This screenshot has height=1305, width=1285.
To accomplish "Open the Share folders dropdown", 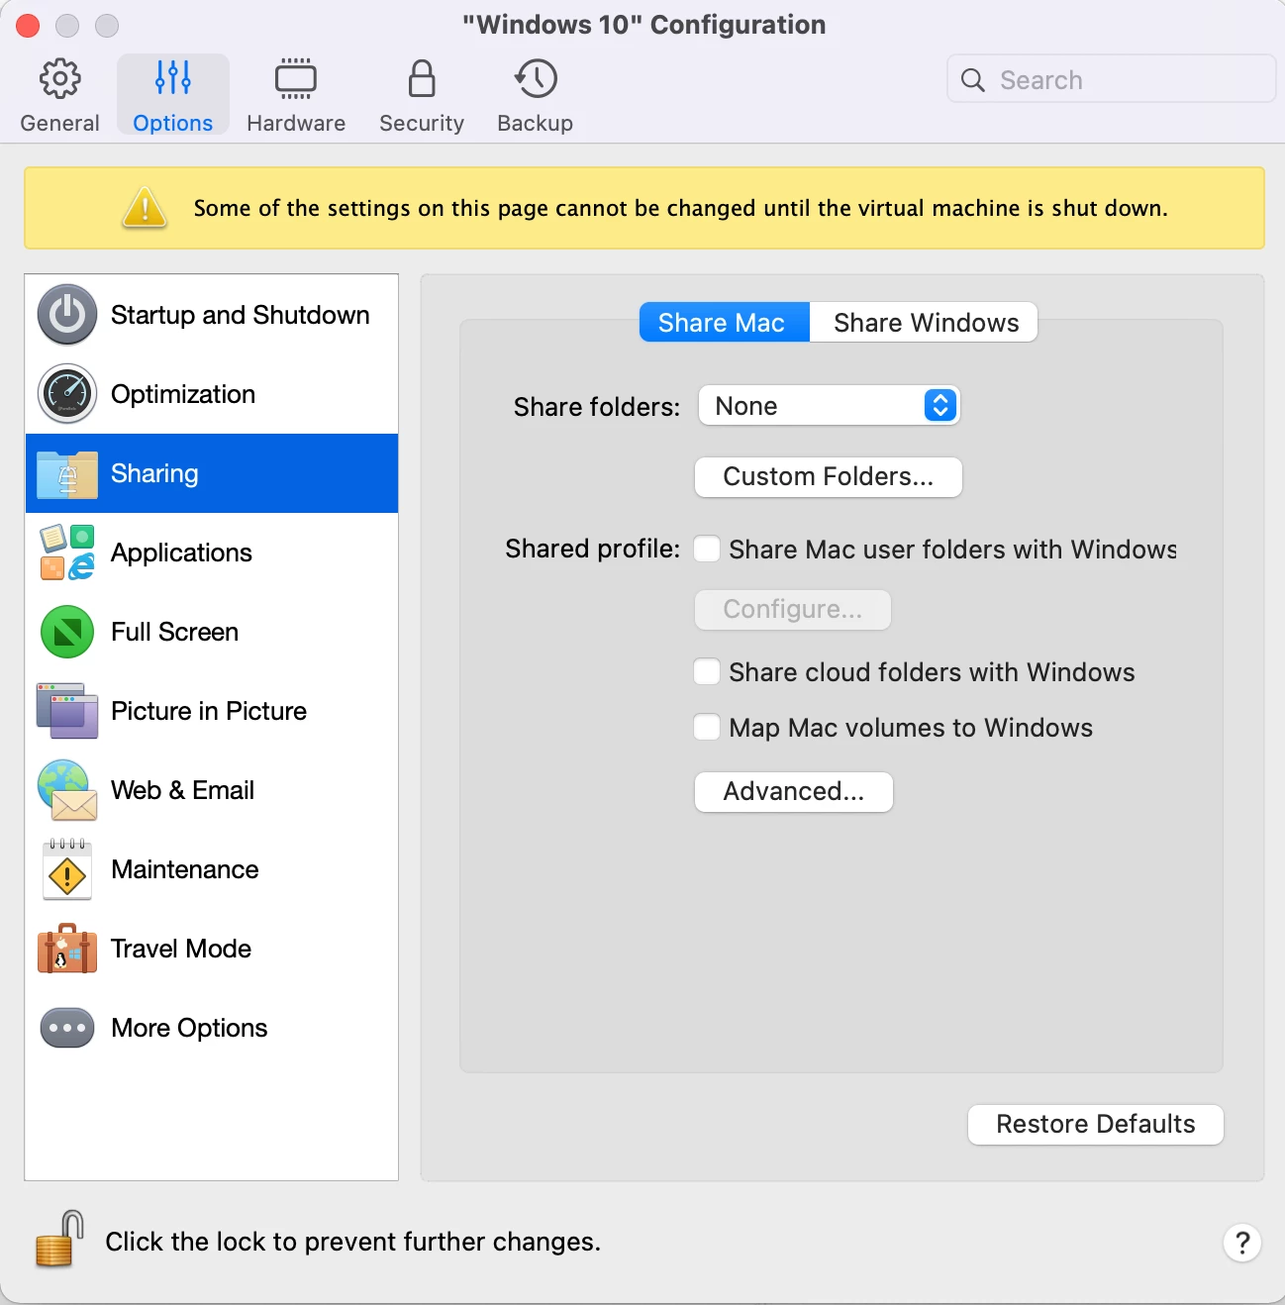I will (x=830, y=406).
